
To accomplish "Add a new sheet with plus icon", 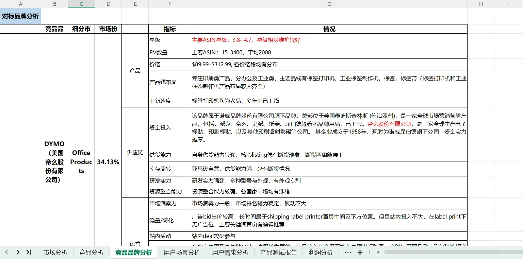I will (x=360, y=253).
